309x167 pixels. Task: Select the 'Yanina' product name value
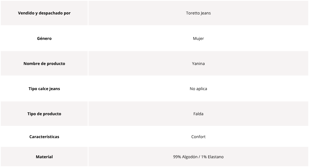tap(198, 64)
